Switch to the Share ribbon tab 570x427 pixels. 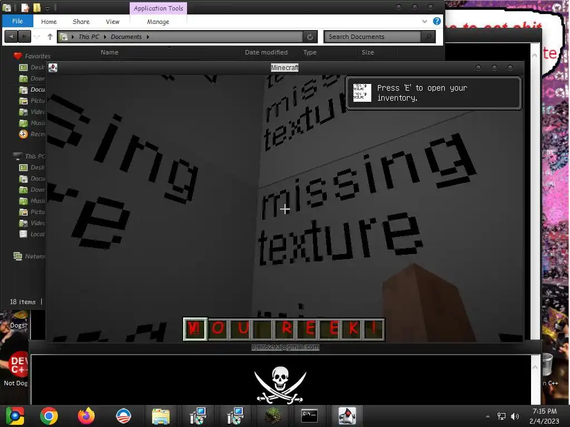click(81, 22)
